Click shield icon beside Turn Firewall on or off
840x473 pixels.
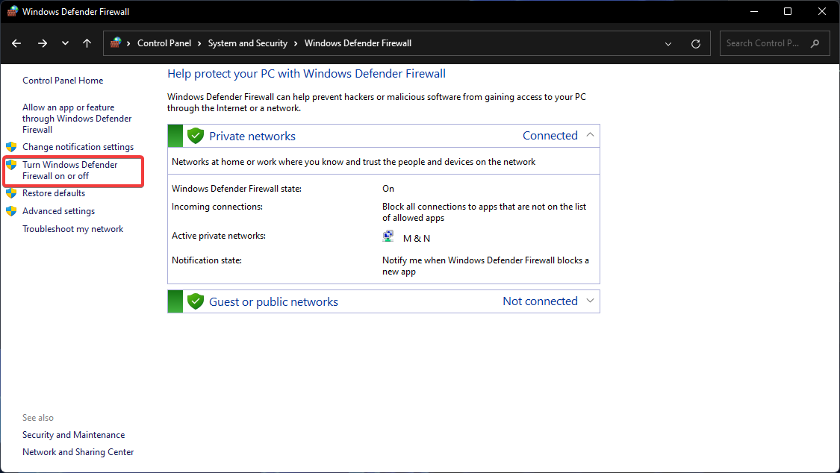(x=11, y=165)
